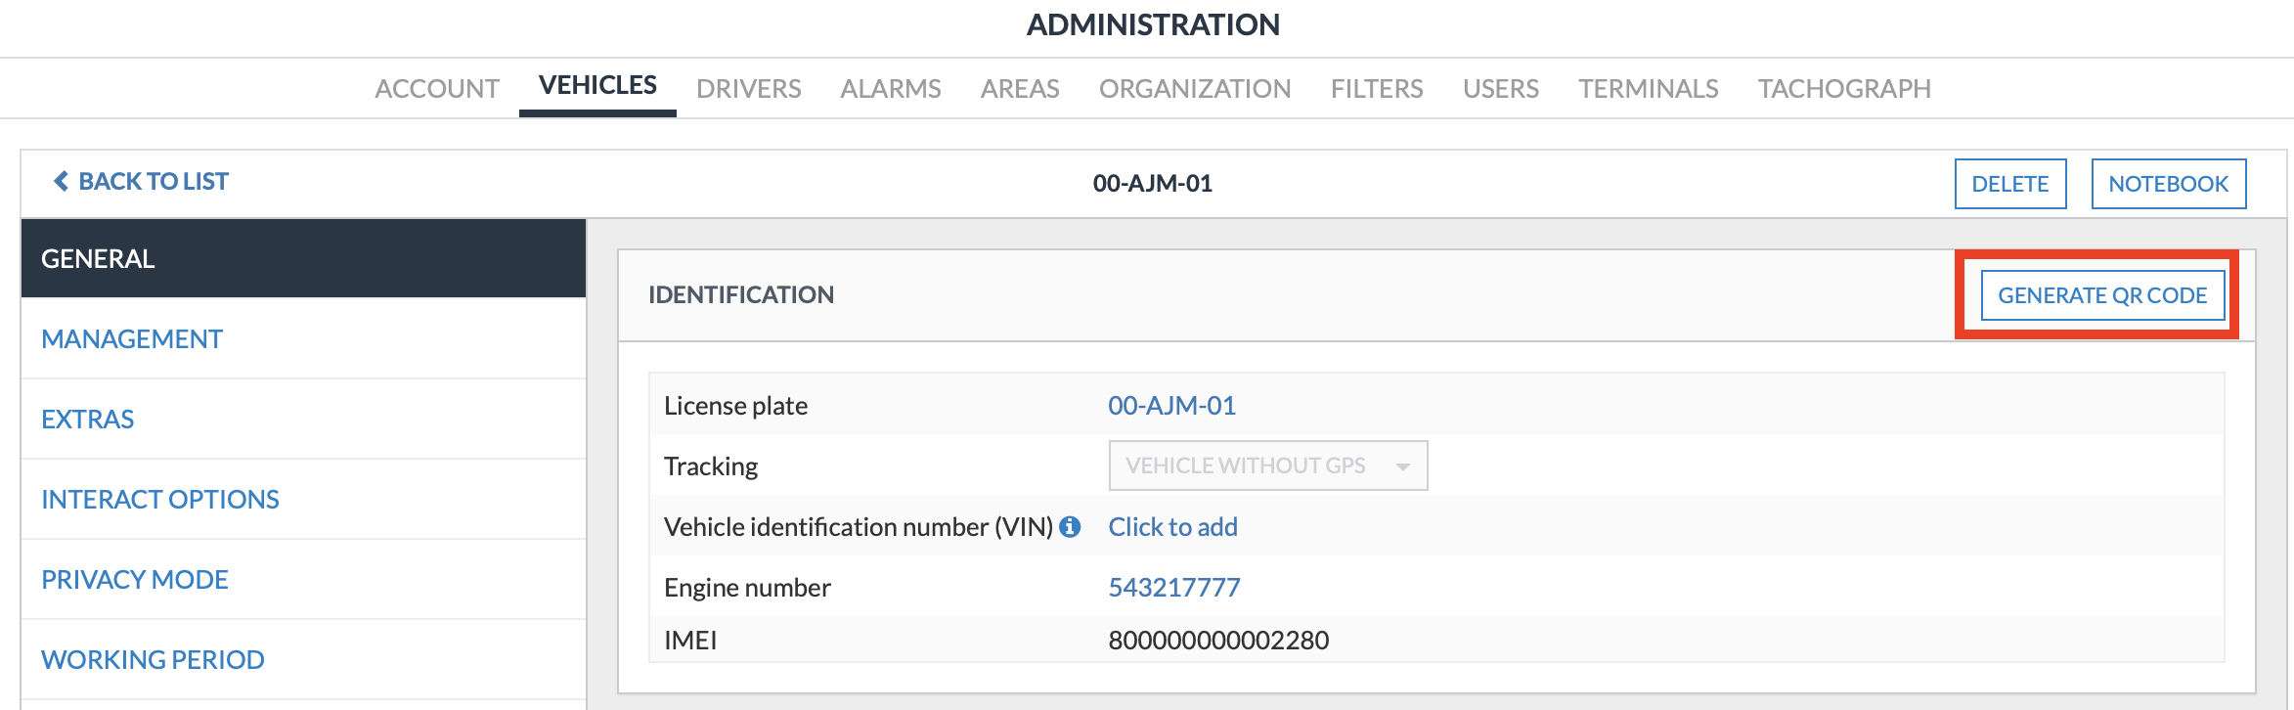The width and height of the screenshot is (2294, 710).
Task: Open the Alarms tab
Action: click(891, 89)
